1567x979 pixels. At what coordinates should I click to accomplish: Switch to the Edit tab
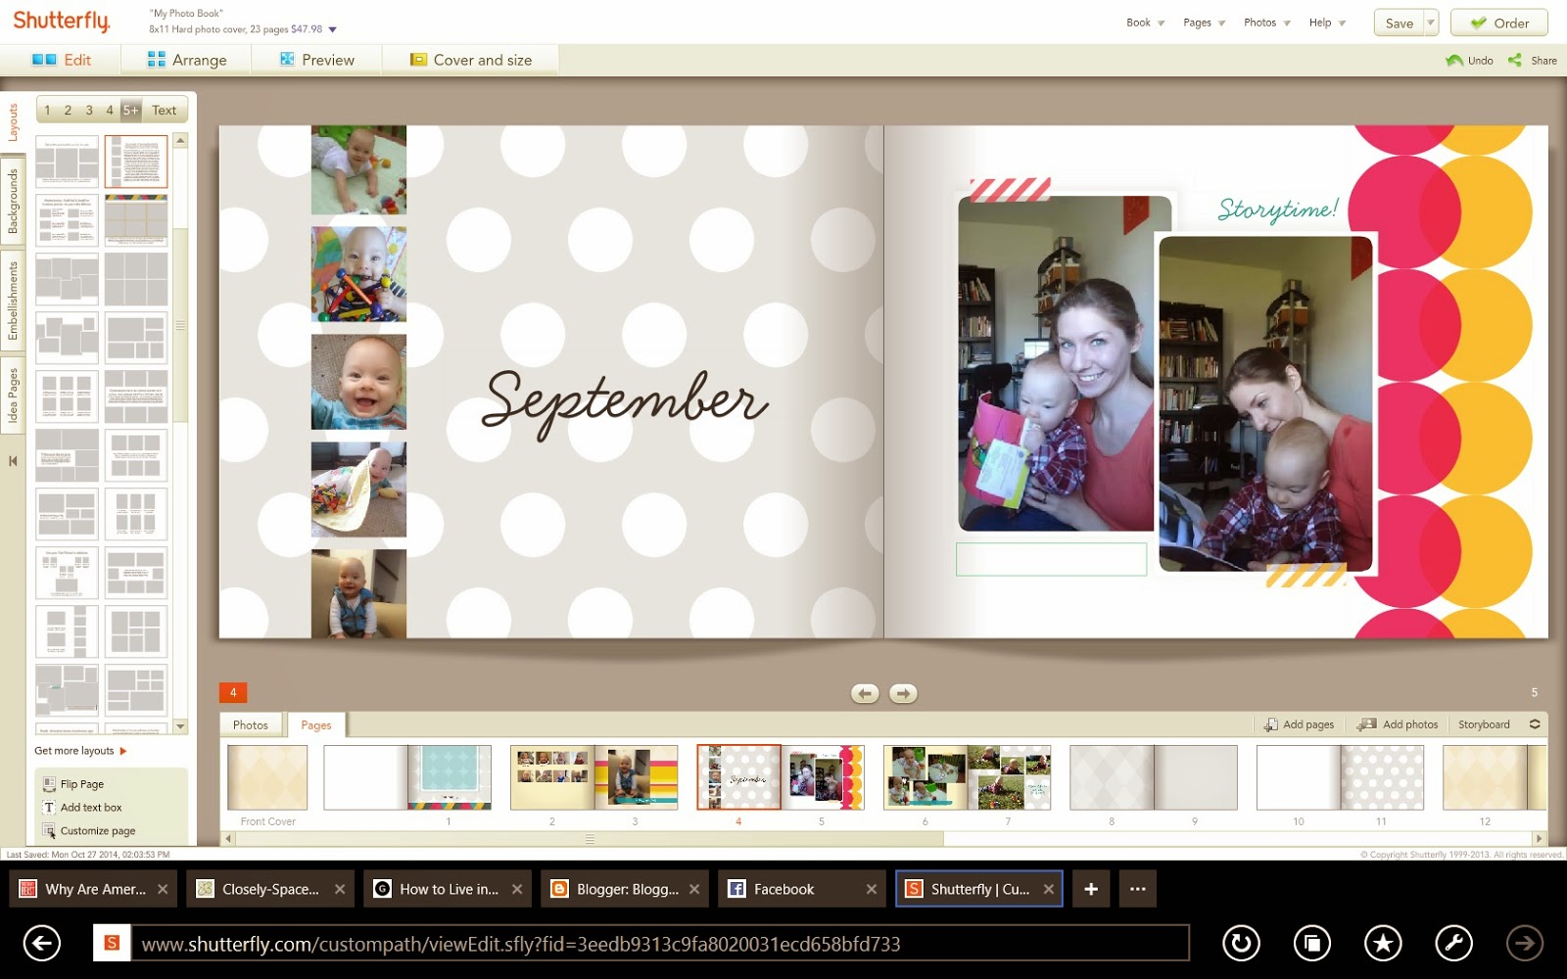[61, 60]
